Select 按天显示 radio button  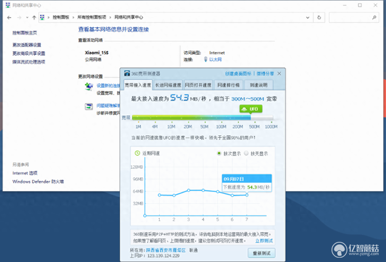[246, 153]
